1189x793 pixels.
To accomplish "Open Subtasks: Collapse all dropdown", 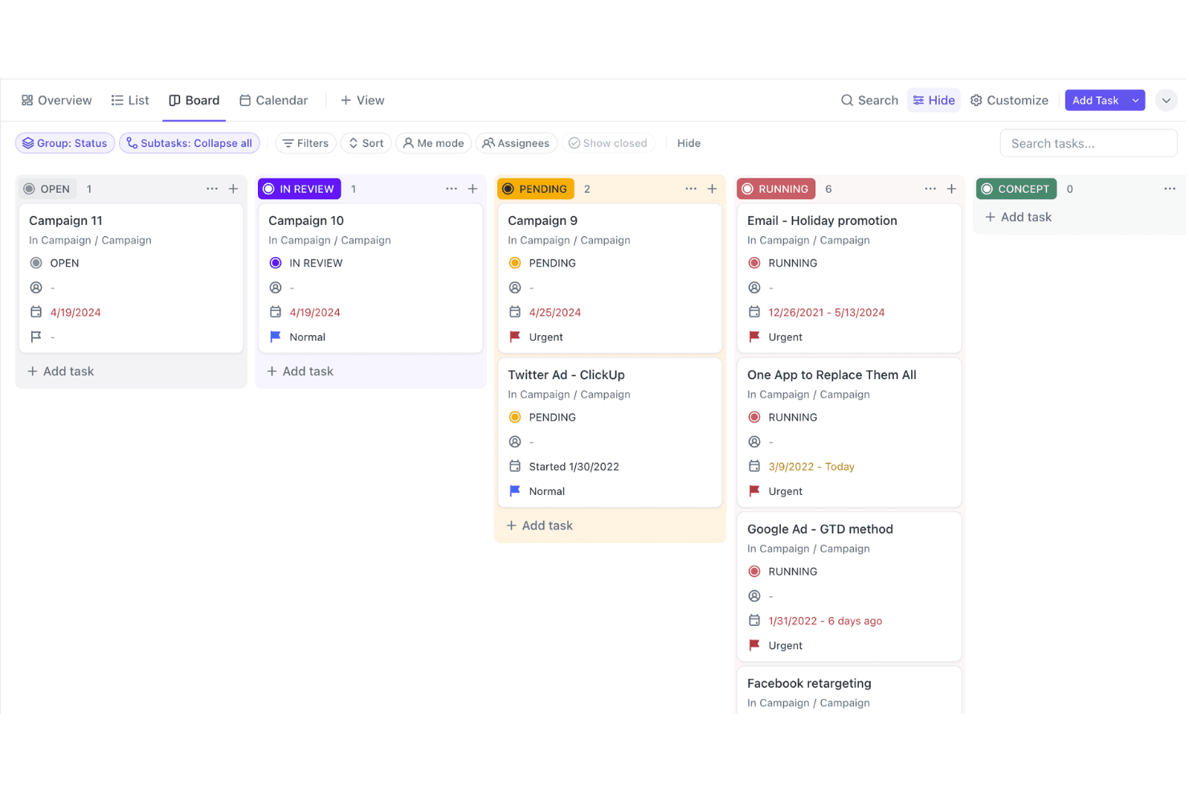I will pos(190,143).
